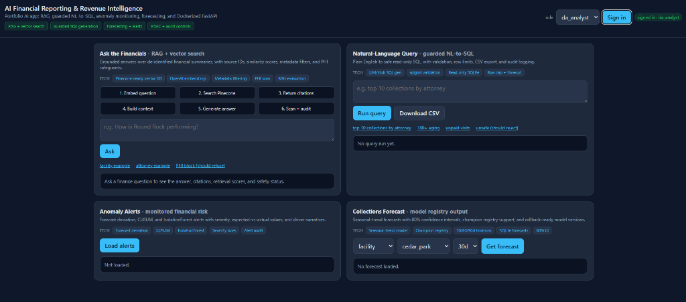Viewport: 686px width, 302px height.
Task: Click the "Read-only SQLite" tech chip
Action: pos(464,72)
